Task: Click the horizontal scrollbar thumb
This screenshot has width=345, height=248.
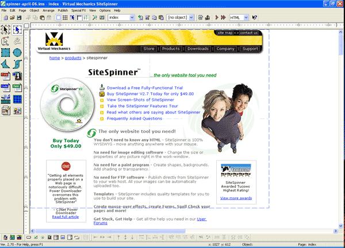Action: [x=110, y=231]
